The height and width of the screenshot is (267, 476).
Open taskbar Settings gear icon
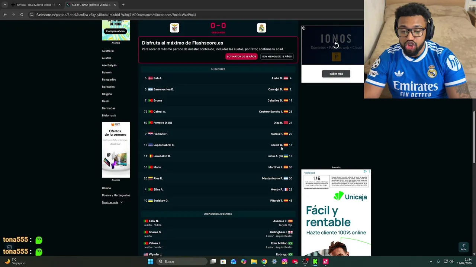pos(274,261)
